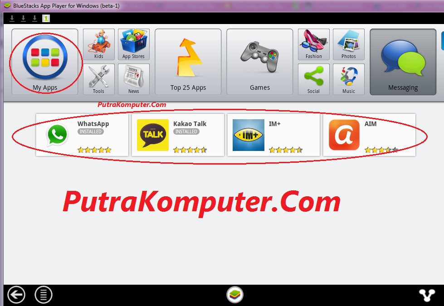
Task: Open the Social category tile
Action: coord(314,79)
